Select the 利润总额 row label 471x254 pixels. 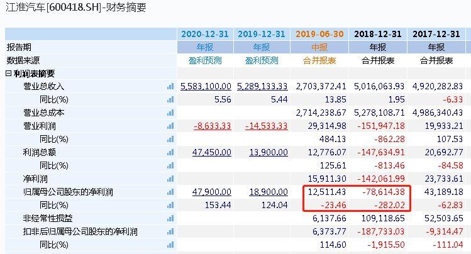40,153
